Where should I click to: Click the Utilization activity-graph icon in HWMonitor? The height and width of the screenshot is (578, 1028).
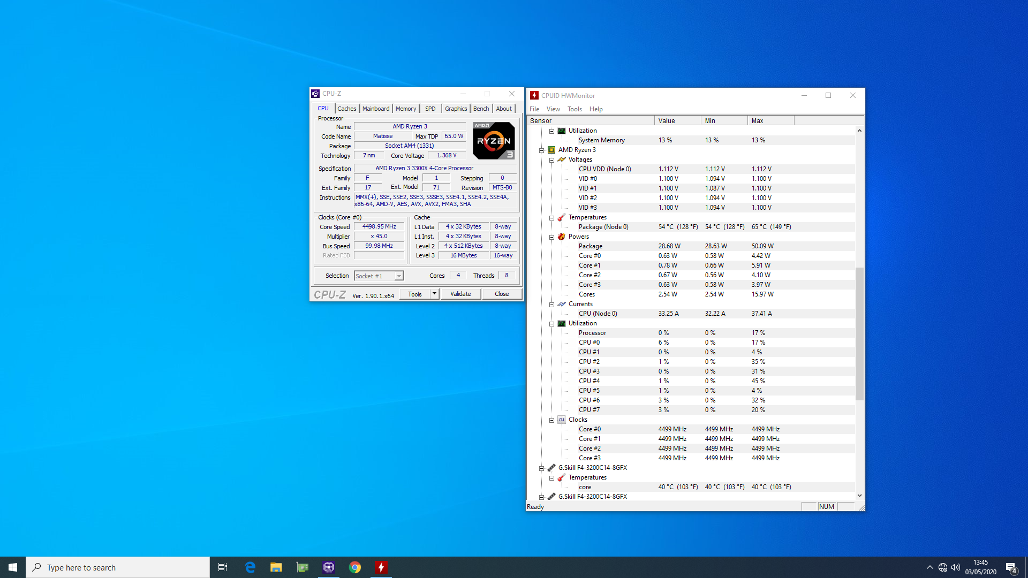(562, 323)
